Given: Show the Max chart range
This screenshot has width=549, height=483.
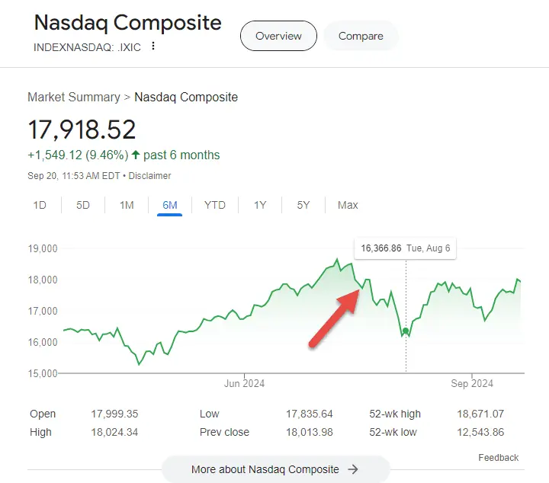Looking at the screenshot, I should click(348, 205).
